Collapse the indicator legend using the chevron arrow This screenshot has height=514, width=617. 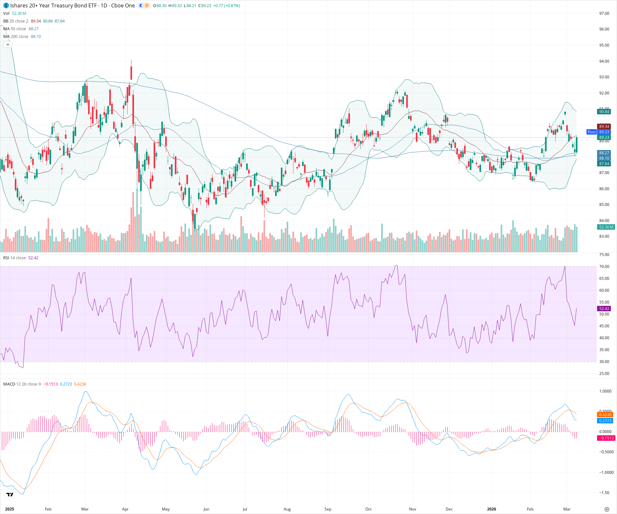click(x=7, y=44)
